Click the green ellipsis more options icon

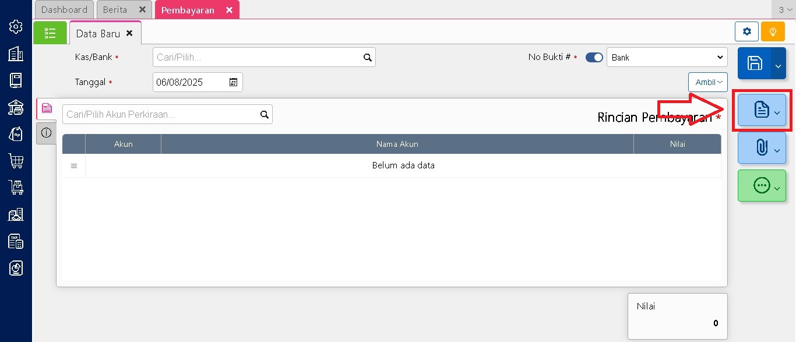point(761,186)
